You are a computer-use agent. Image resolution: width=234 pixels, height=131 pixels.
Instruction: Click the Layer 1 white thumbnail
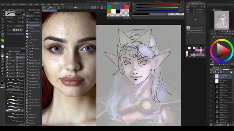[x=217, y=81]
